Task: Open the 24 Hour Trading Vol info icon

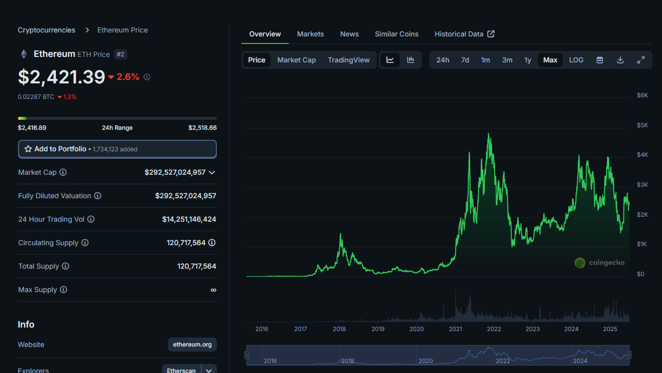Action: tap(91, 219)
